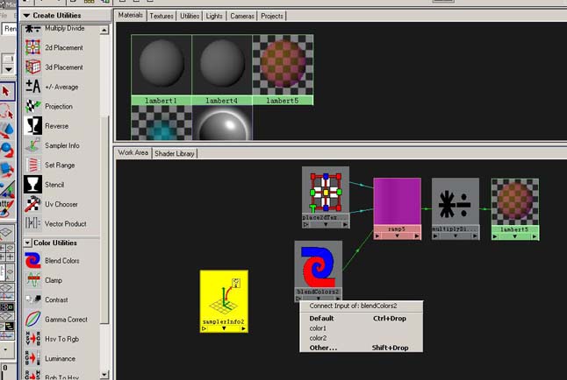Image resolution: width=567 pixels, height=380 pixels.
Task: Create a 3d Placement utility node
Action: tap(32, 67)
